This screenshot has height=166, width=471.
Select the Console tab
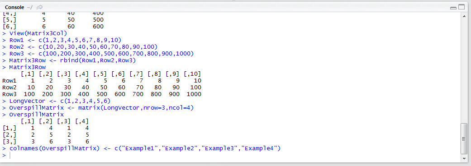click(15, 7)
